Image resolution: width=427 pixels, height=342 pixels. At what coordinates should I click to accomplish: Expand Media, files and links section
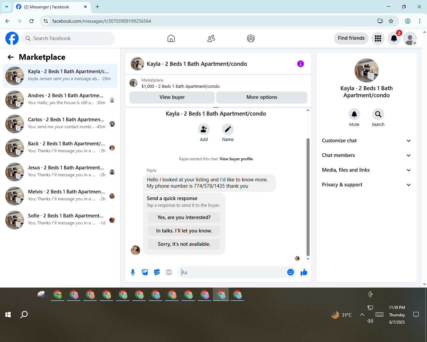coord(366,170)
